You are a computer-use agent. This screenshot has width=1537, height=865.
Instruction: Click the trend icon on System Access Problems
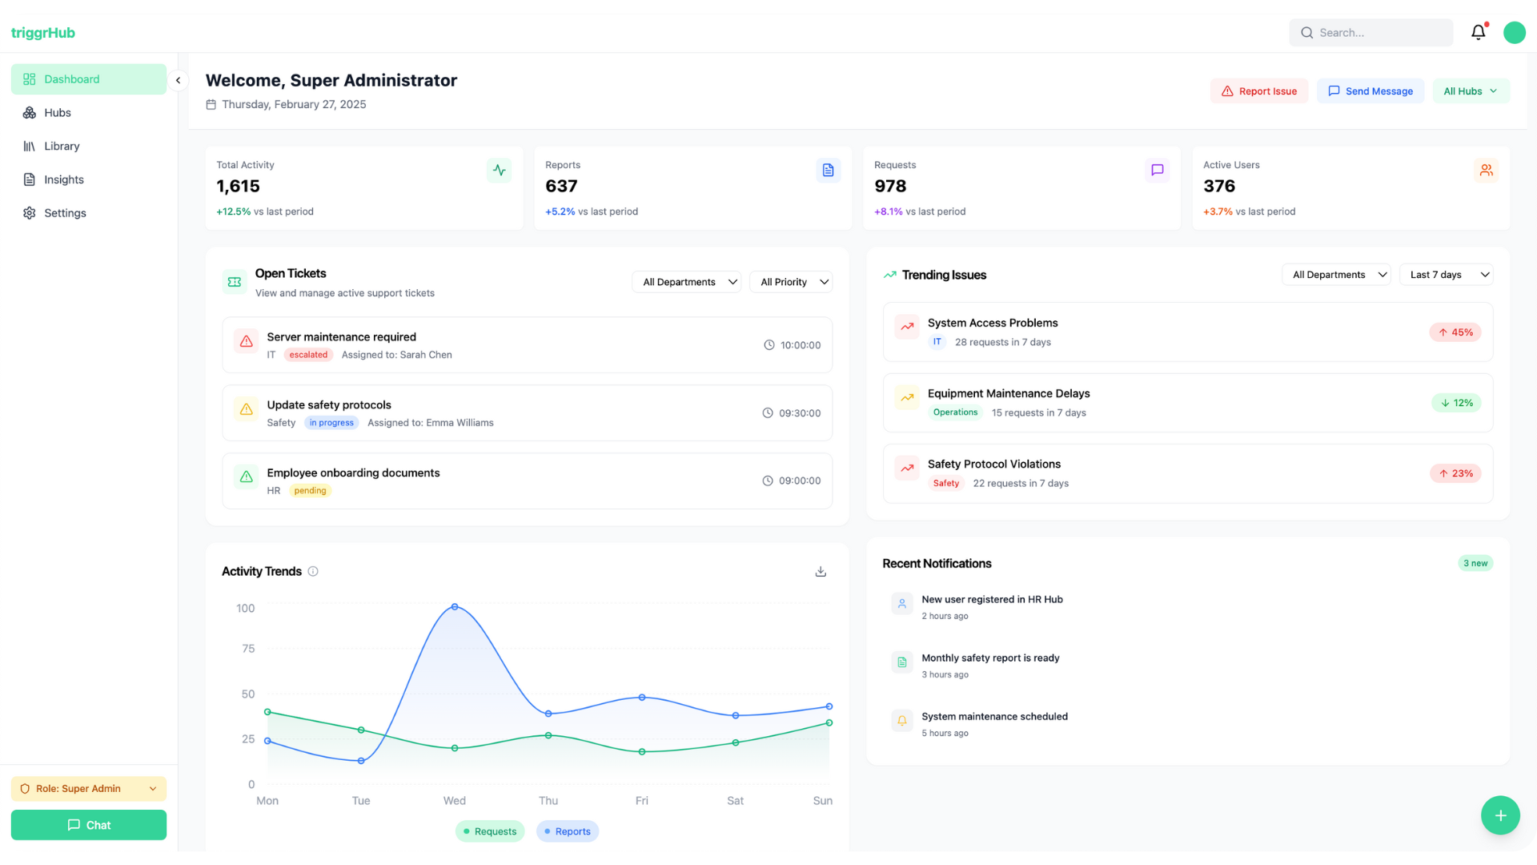907,327
